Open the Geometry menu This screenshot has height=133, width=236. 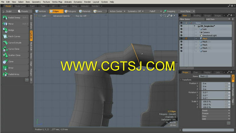[x=36, y=2]
